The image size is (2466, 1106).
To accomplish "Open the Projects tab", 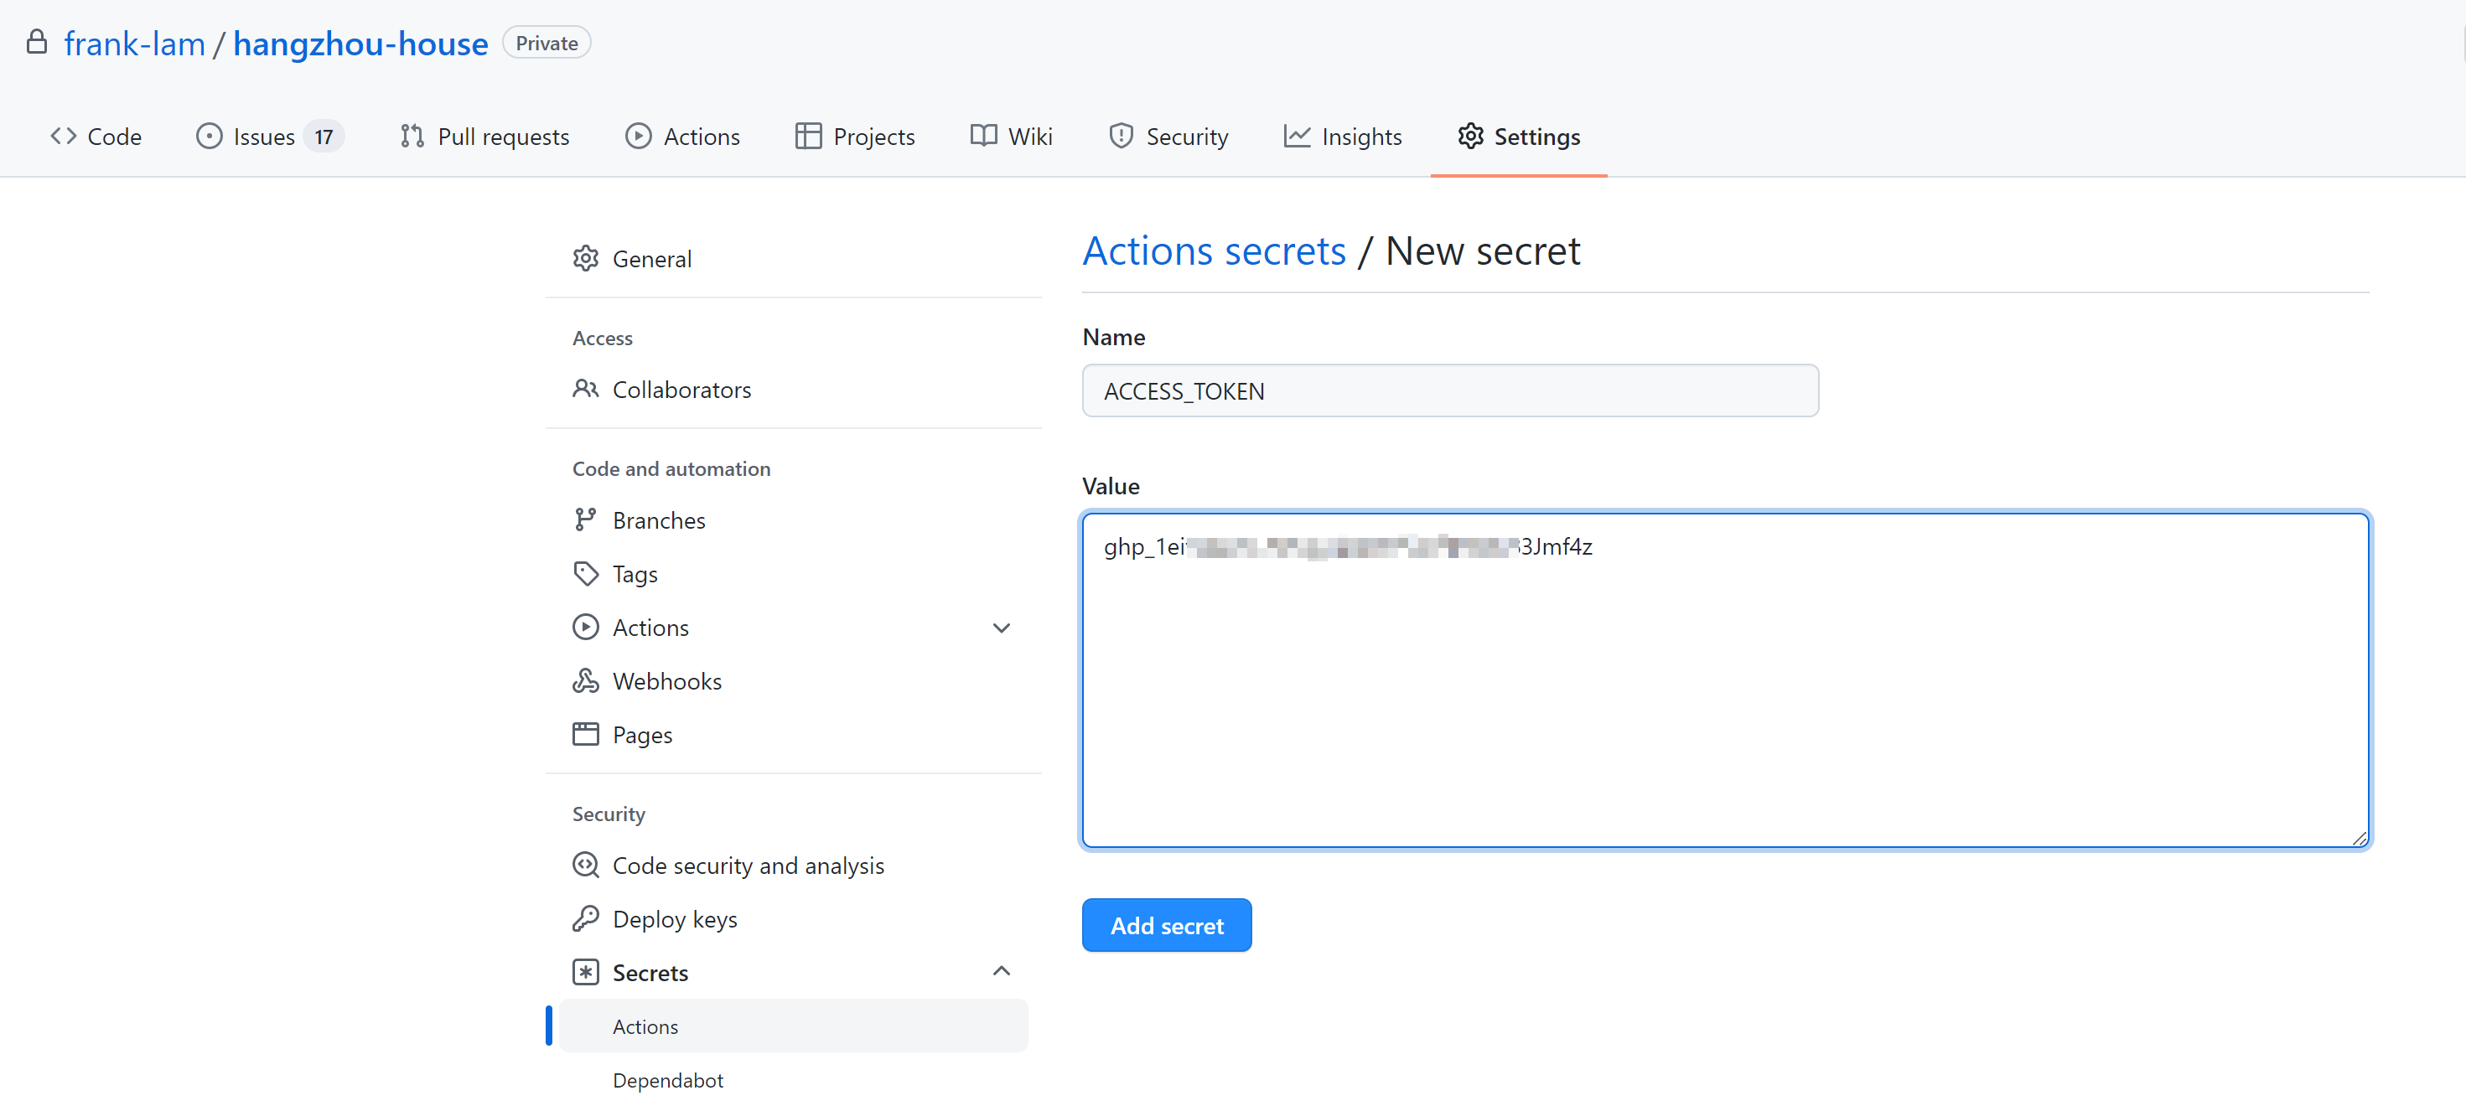I will click(855, 137).
